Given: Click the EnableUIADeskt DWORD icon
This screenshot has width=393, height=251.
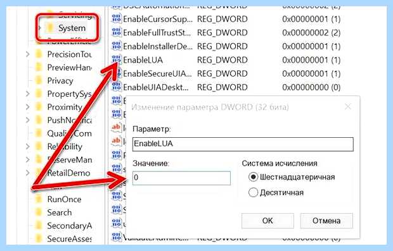Looking at the screenshot, I should [116, 87].
